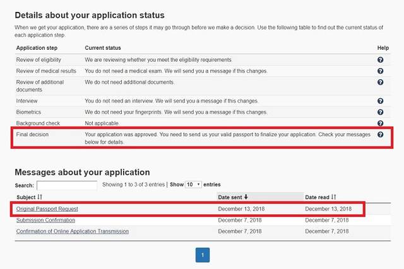The width and height of the screenshot is (404, 269).
Task: Sort messages using Date read arrows
Action: point(334,197)
